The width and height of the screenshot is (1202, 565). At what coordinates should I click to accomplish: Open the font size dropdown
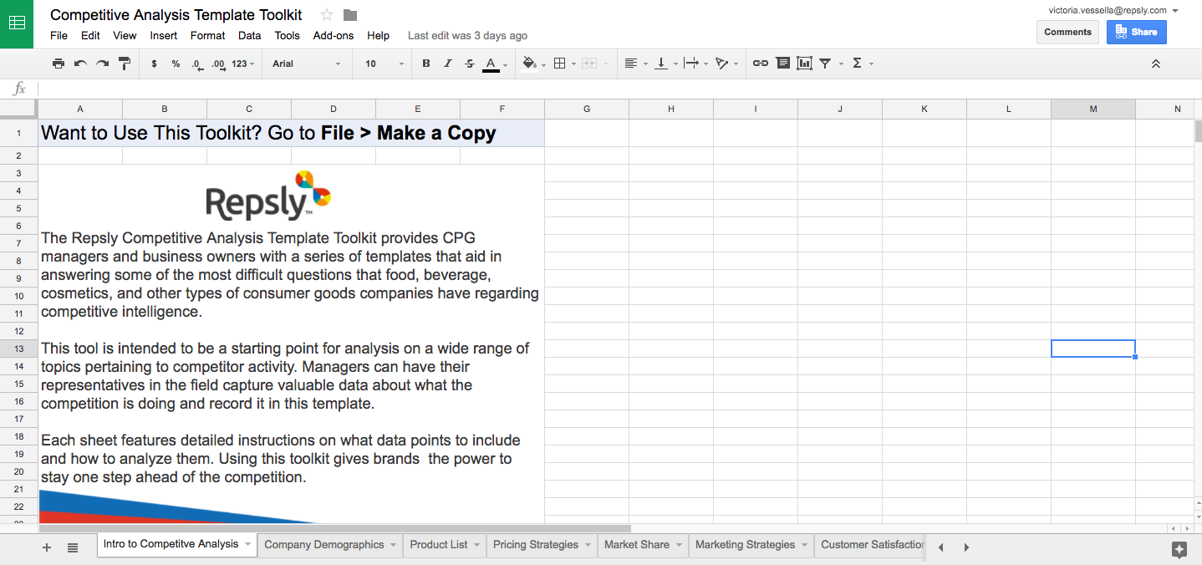pyautogui.click(x=385, y=64)
